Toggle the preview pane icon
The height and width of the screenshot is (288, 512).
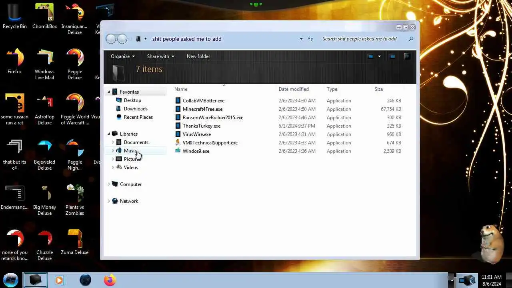click(x=392, y=56)
